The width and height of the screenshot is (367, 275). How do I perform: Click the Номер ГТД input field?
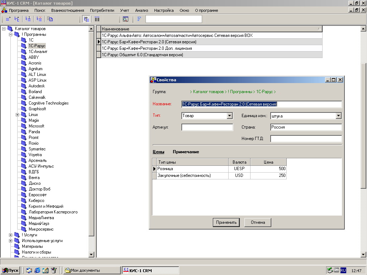point(306,139)
